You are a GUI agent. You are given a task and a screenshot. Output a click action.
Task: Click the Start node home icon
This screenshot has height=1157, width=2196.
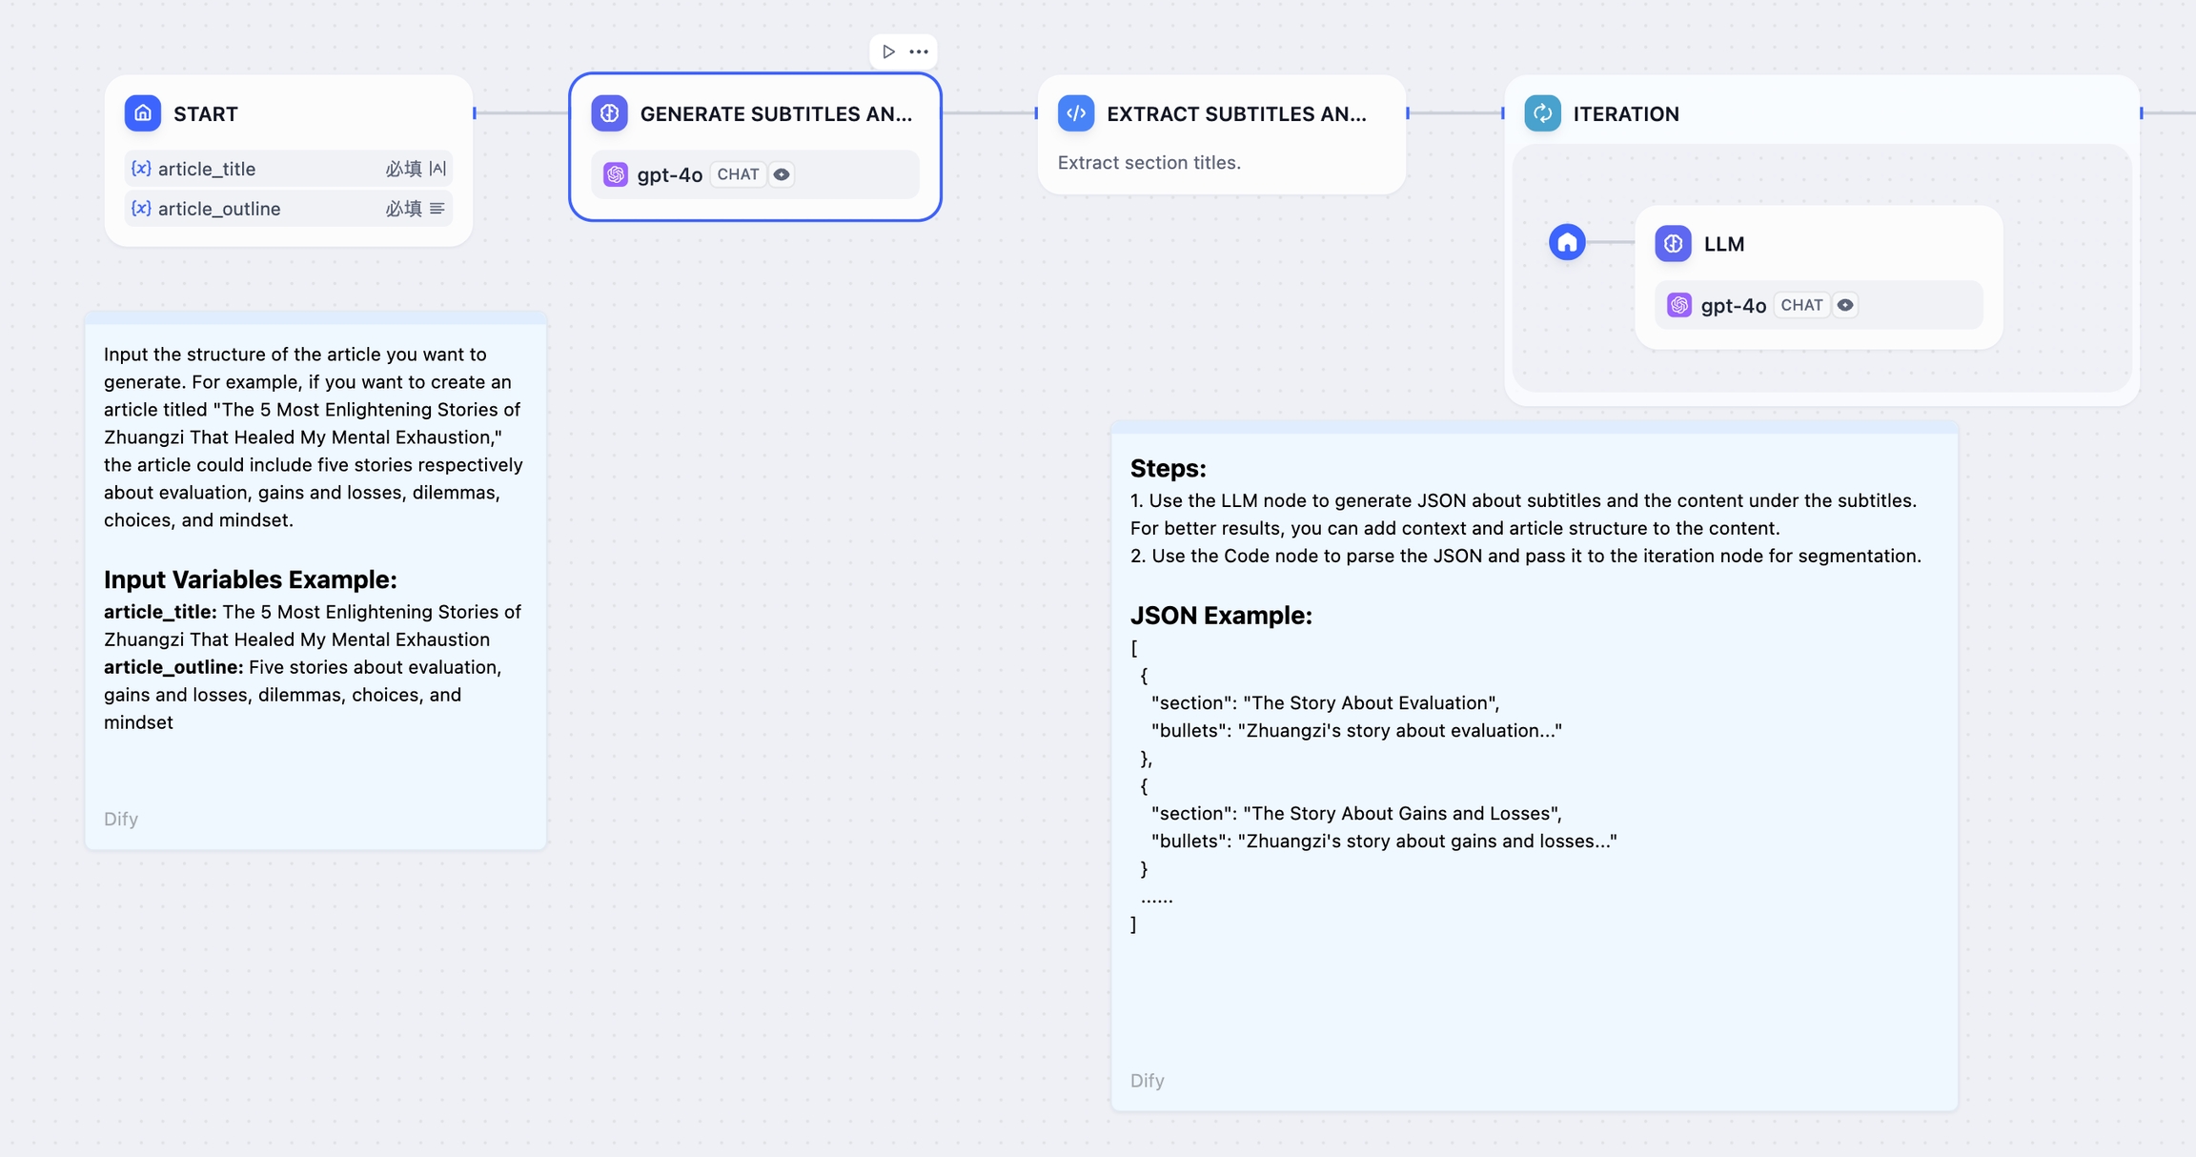(143, 113)
